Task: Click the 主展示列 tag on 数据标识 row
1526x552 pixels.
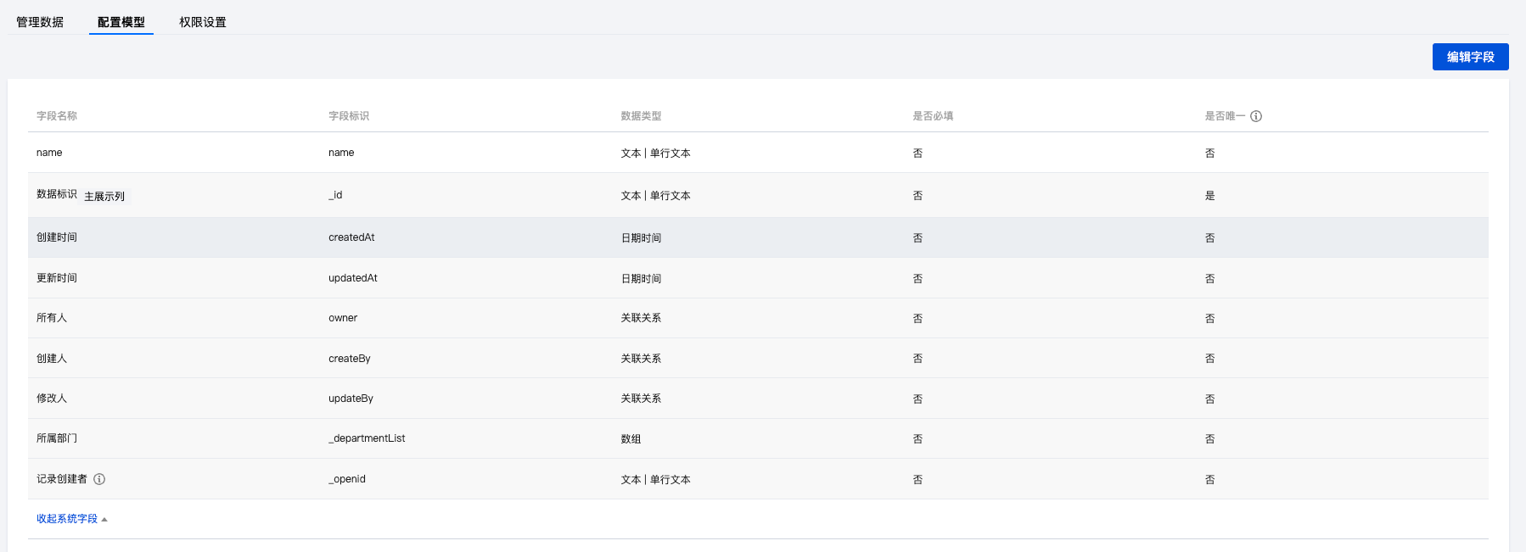Action: (x=104, y=197)
